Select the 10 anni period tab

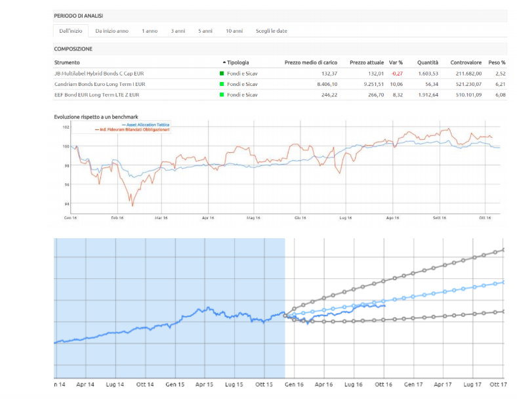234,31
